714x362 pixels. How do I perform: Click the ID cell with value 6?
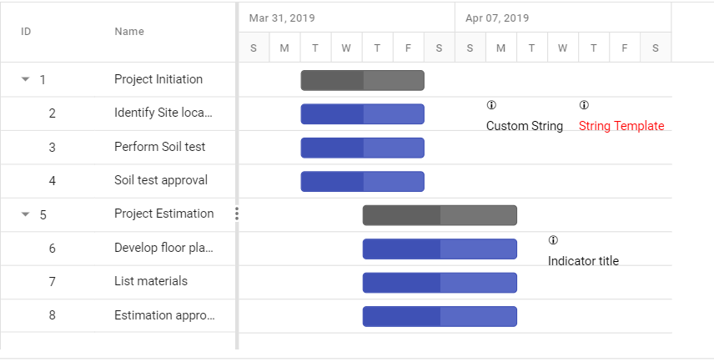click(x=52, y=249)
